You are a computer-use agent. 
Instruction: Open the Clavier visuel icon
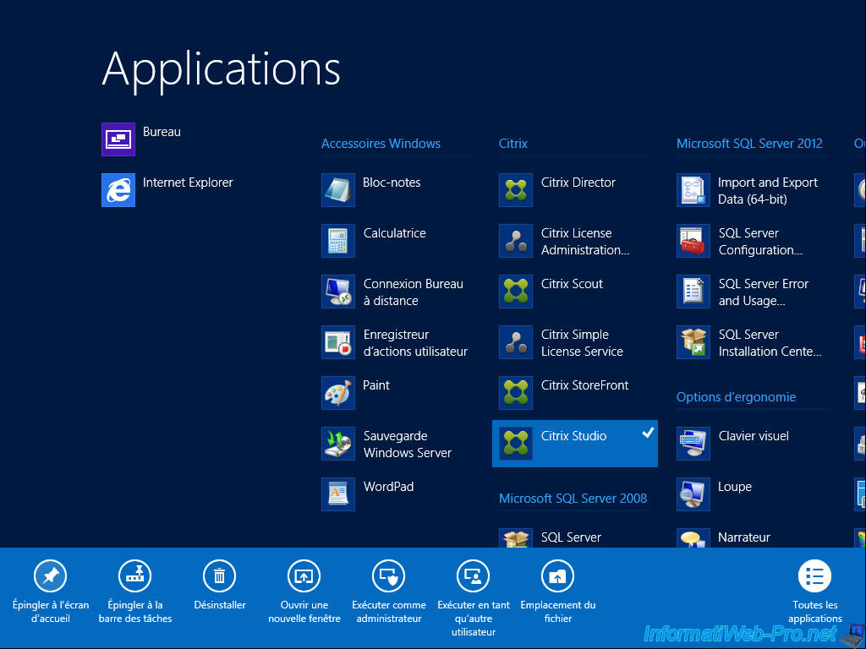pos(693,444)
